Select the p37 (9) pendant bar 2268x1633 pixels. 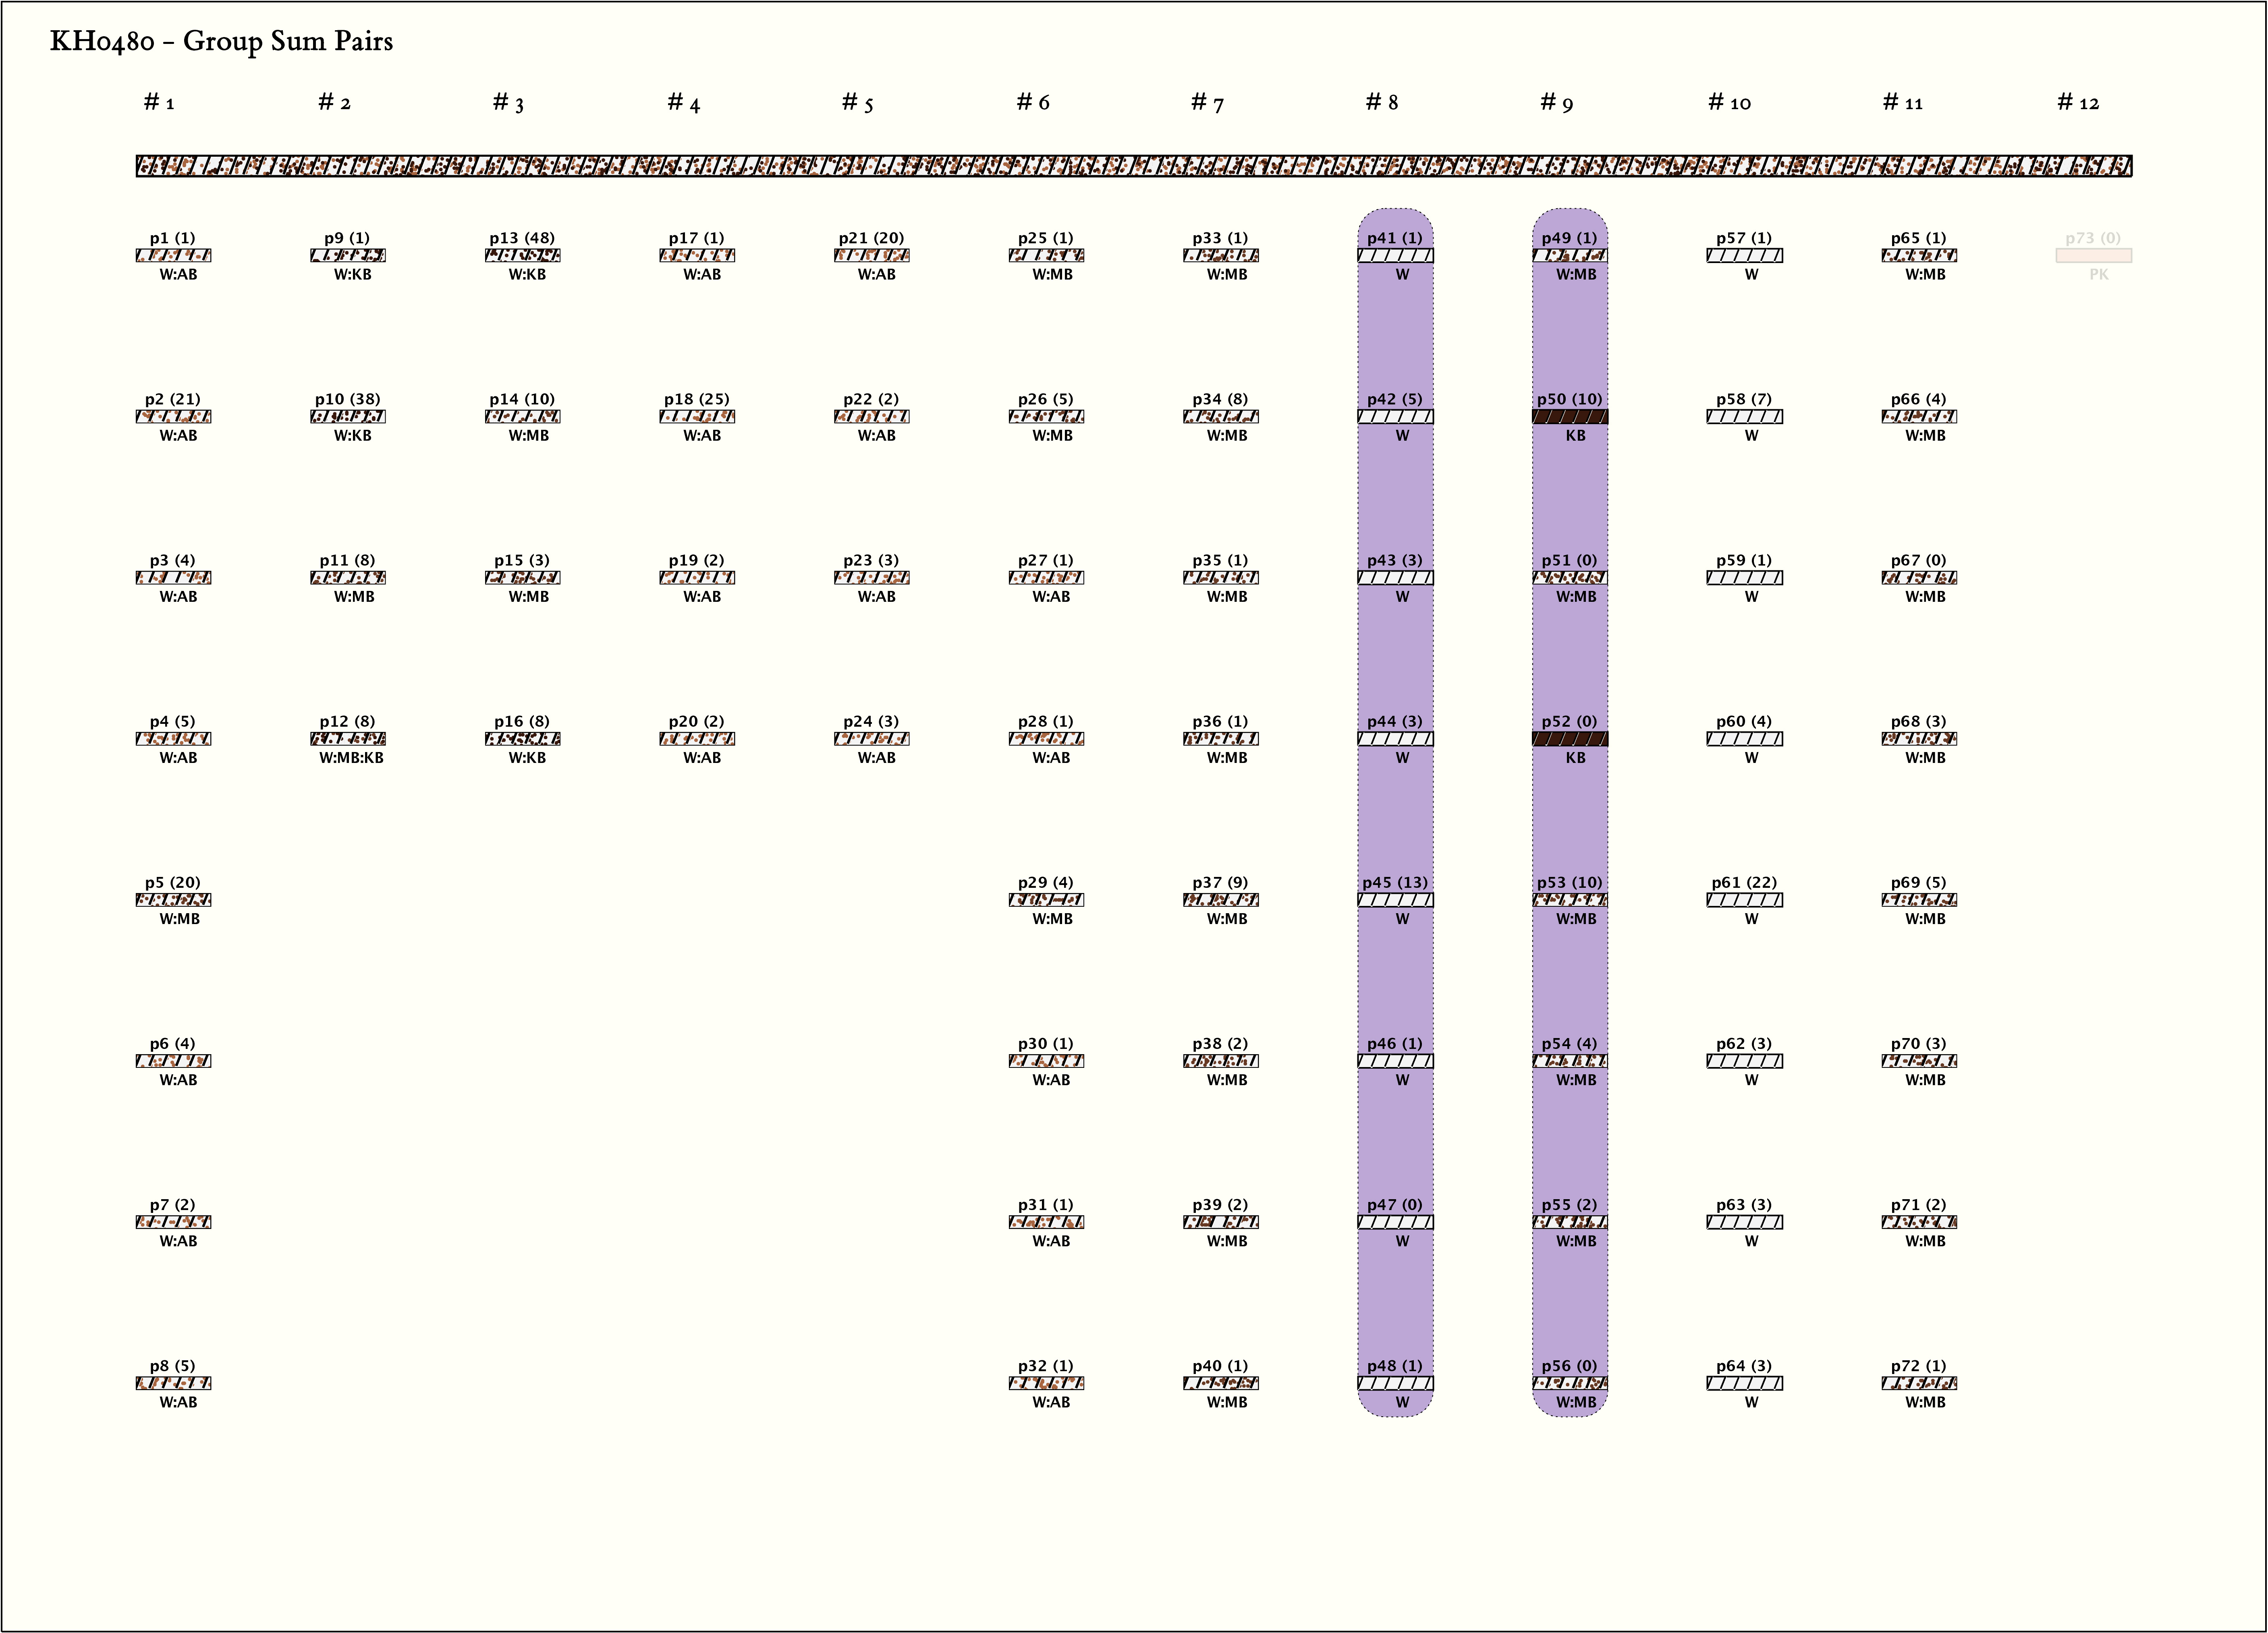click(1220, 900)
